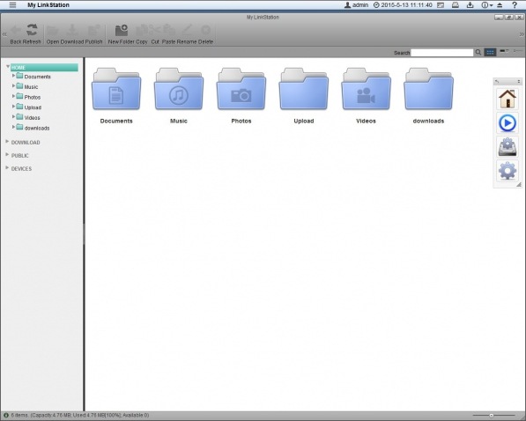This screenshot has width=526, height=421.
Task: Select Photos in the folder tree
Action: (x=33, y=97)
